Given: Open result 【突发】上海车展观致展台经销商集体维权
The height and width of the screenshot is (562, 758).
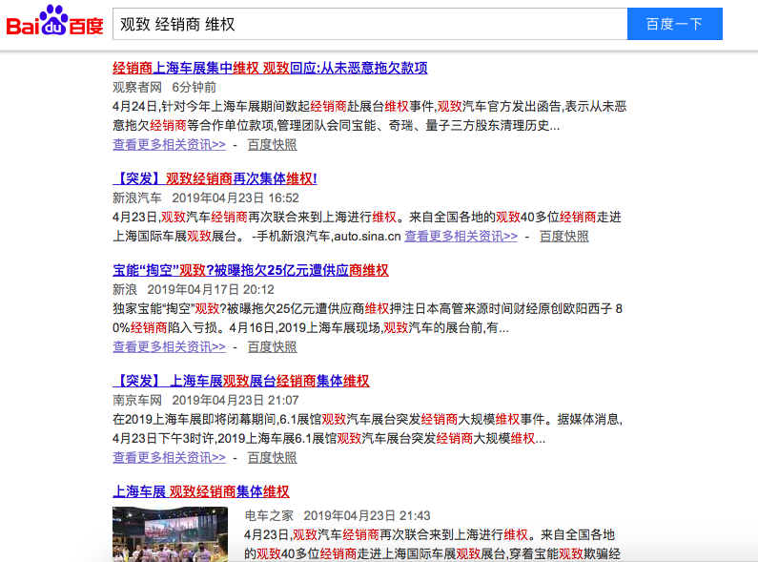Looking at the screenshot, I should (x=240, y=381).
